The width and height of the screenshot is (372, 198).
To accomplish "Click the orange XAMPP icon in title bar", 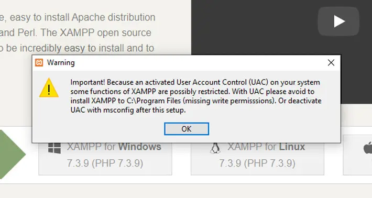I will (x=39, y=63).
